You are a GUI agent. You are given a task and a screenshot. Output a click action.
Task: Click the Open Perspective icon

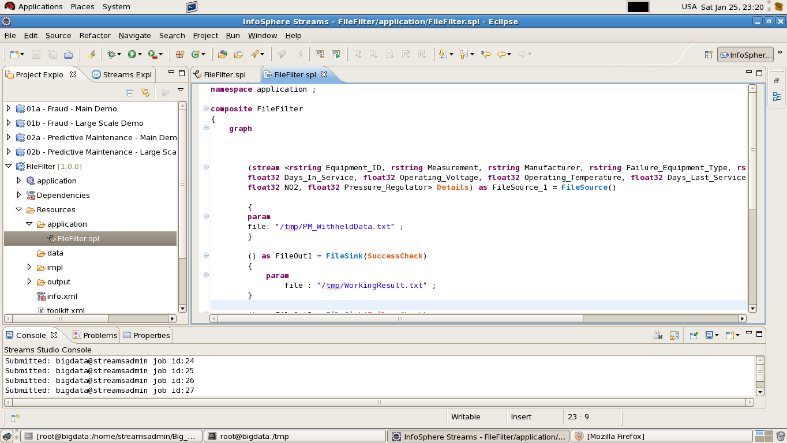pos(709,55)
